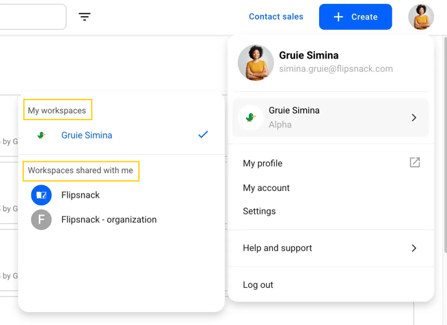Open Settings in the profile menu
This screenshot has height=325, width=447.
pyautogui.click(x=259, y=211)
